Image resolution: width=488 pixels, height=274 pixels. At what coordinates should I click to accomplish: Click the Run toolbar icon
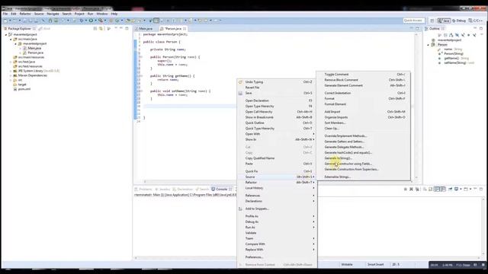click(91, 21)
